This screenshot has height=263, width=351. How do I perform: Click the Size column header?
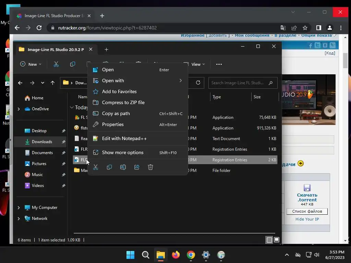click(x=257, y=97)
